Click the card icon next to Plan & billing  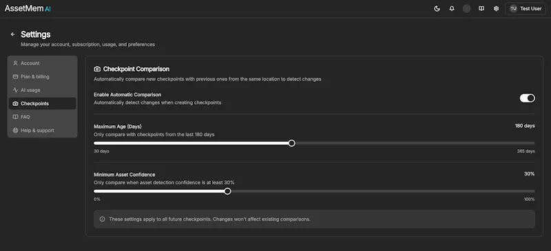(x=15, y=76)
